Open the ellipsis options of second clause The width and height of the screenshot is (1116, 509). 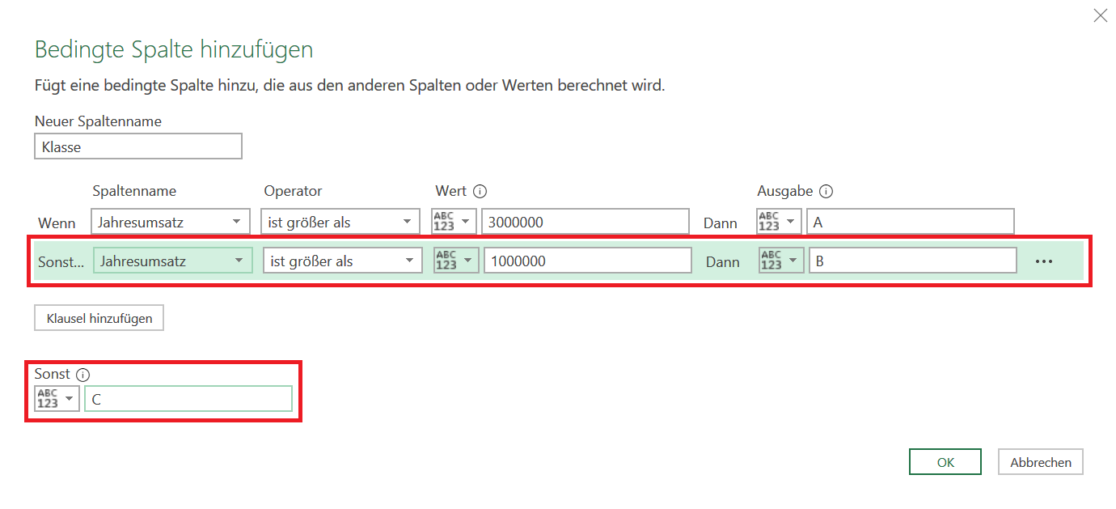coord(1044,261)
